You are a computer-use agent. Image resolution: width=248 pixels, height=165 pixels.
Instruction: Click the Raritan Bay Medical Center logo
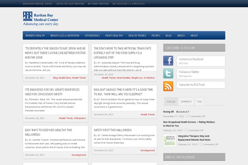(41, 19)
